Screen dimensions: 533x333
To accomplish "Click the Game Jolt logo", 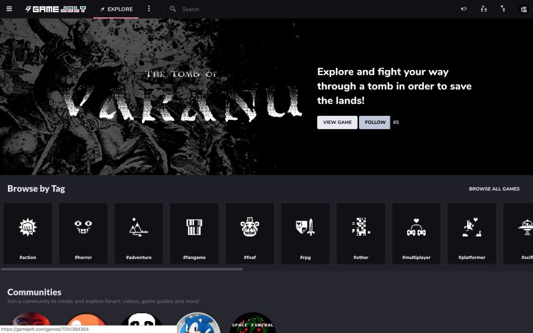I will click(55, 9).
